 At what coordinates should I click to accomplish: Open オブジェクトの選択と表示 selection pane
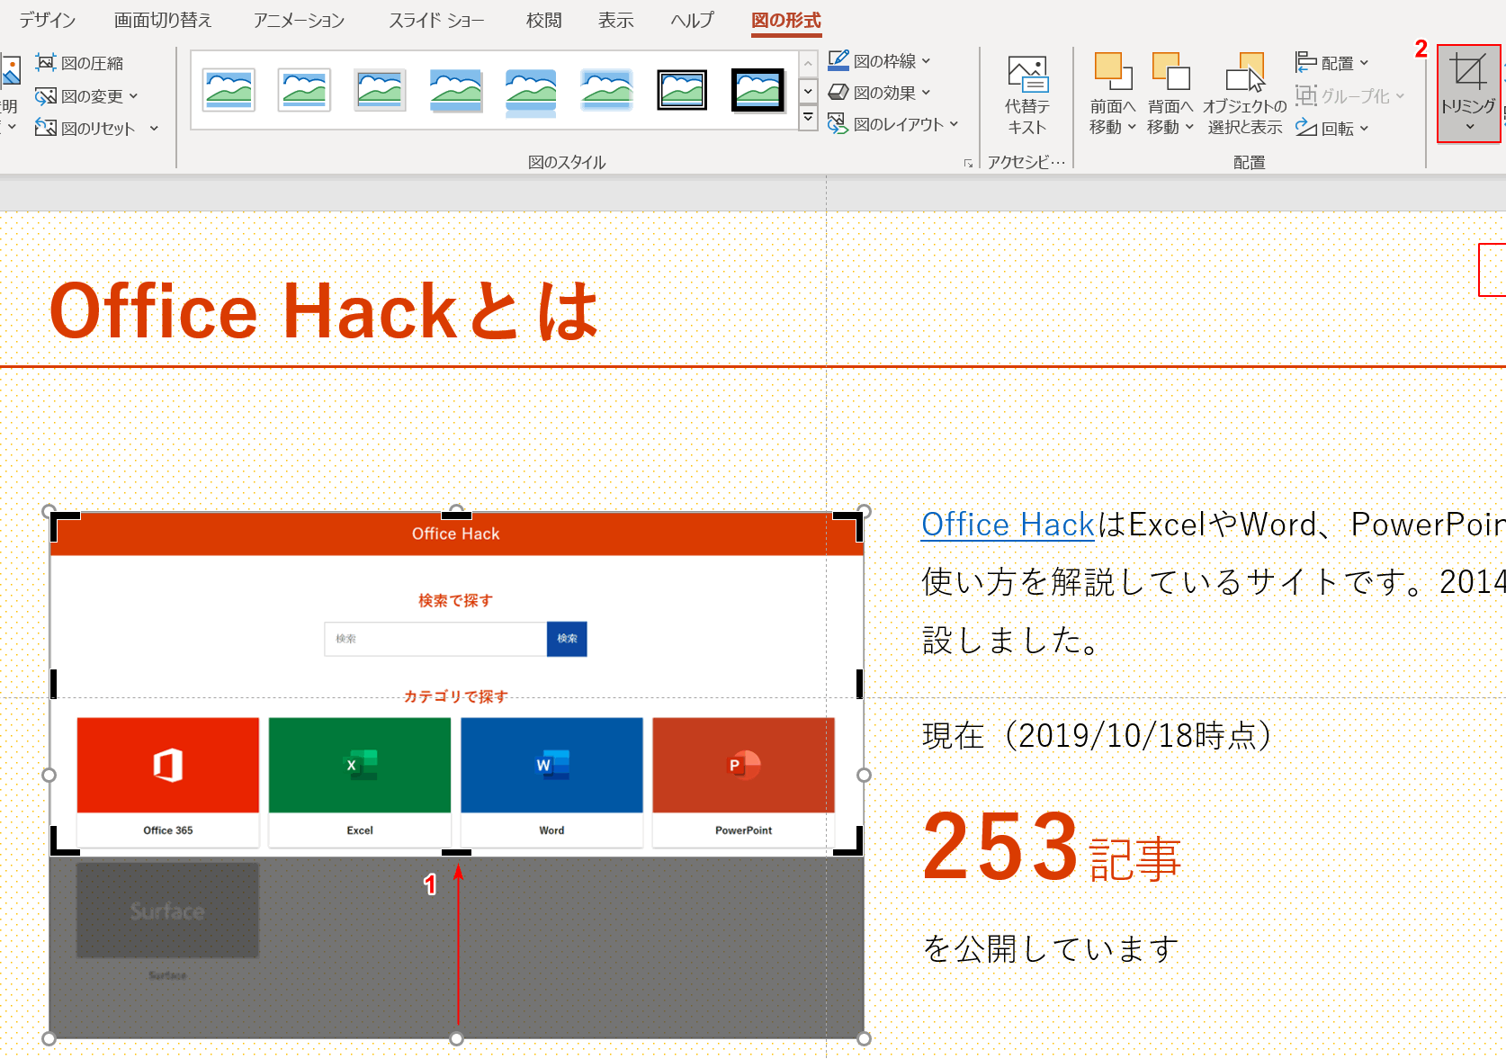click(x=1245, y=94)
